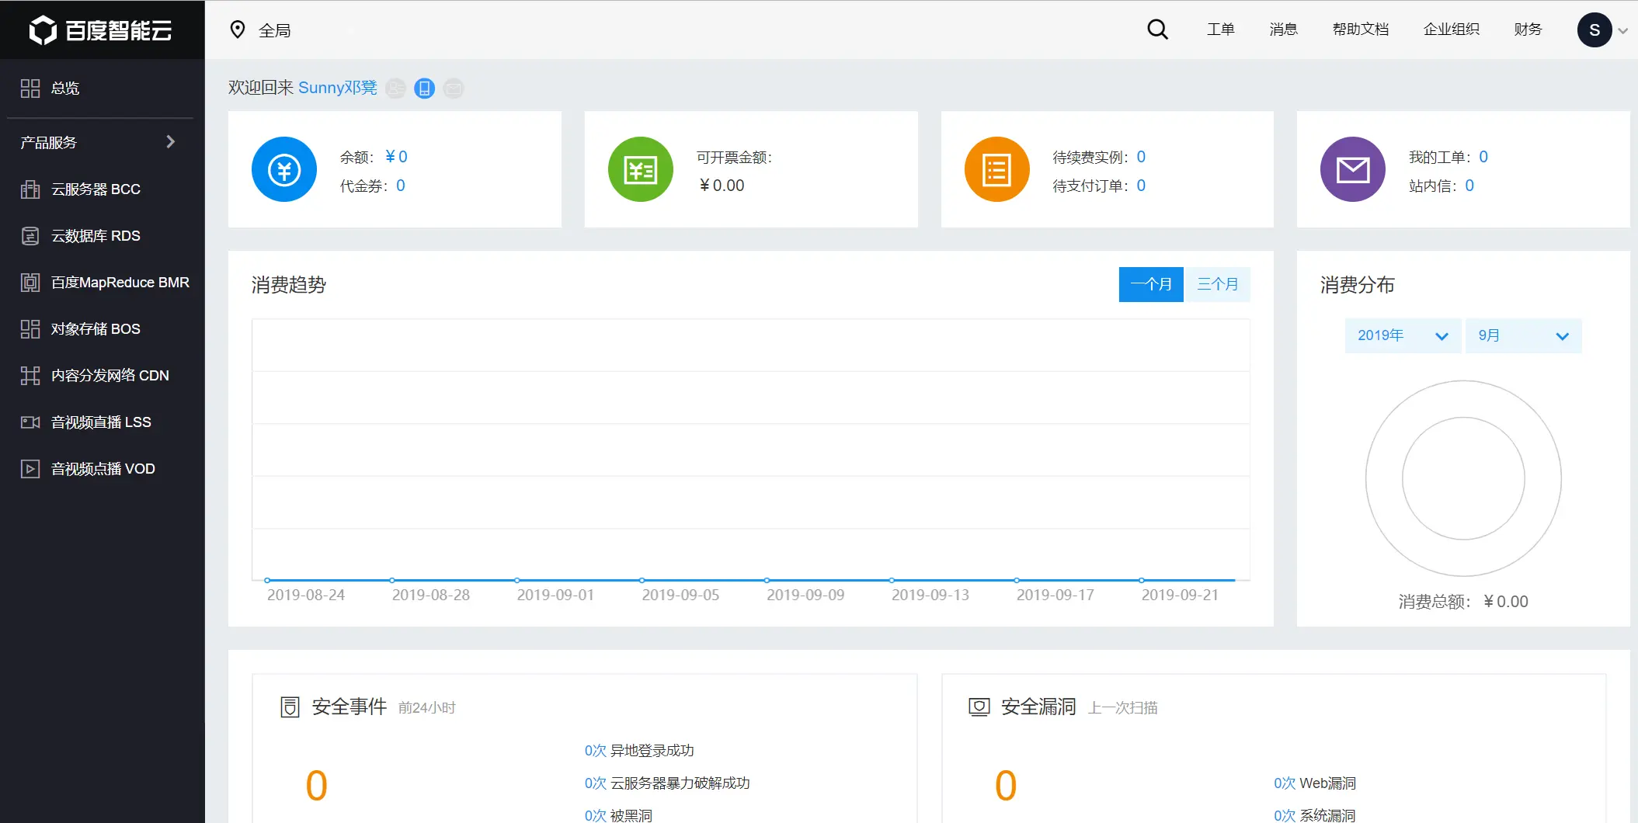Open the 9月 month dropdown
The image size is (1638, 823).
coord(1523,336)
